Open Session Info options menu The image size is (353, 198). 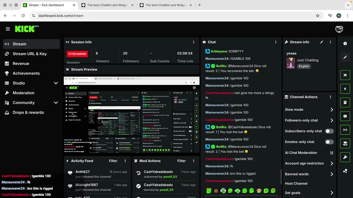tap(194, 42)
